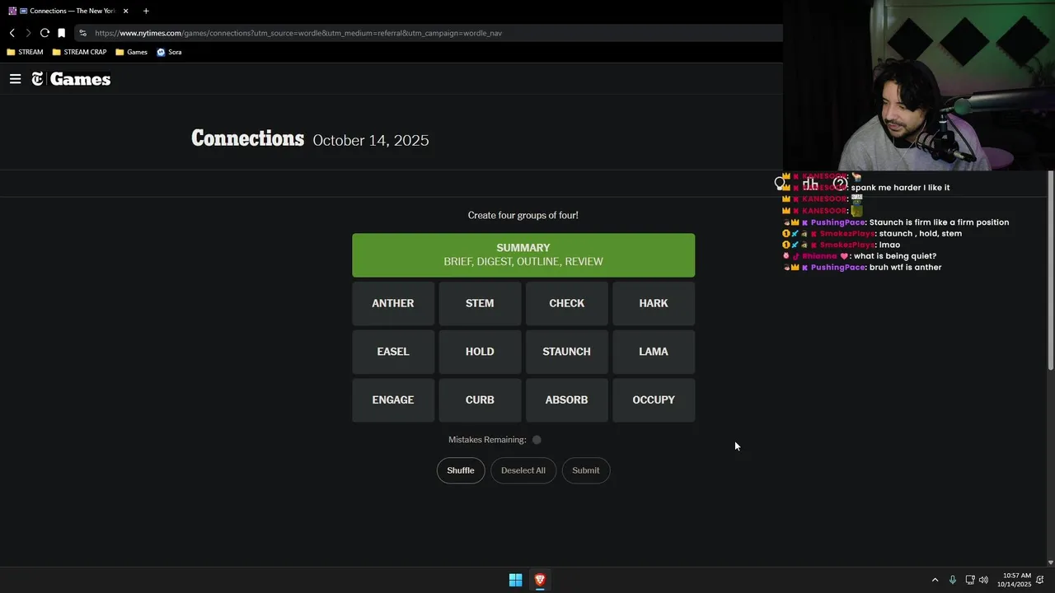Select the HOLD tile
The width and height of the screenshot is (1055, 593).
click(x=480, y=352)
